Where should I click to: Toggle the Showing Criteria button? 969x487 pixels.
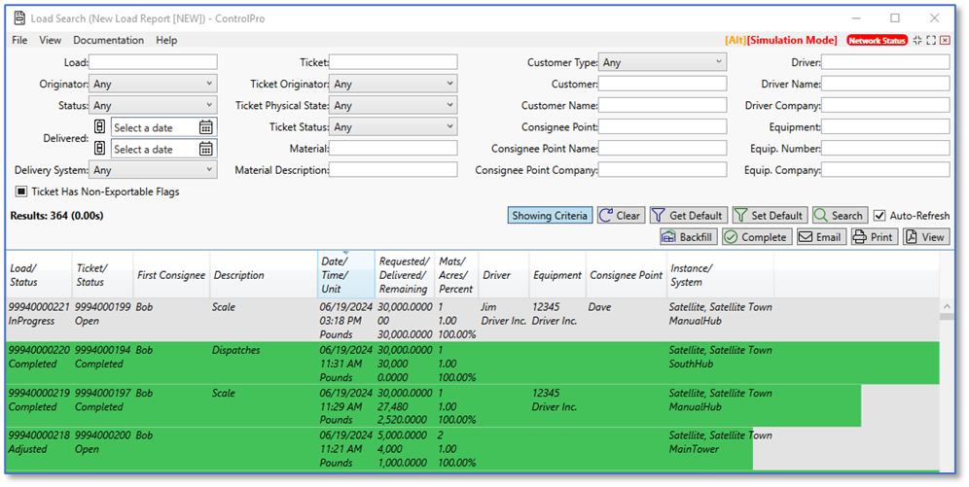pyautogui.click(x=550, y=216)
